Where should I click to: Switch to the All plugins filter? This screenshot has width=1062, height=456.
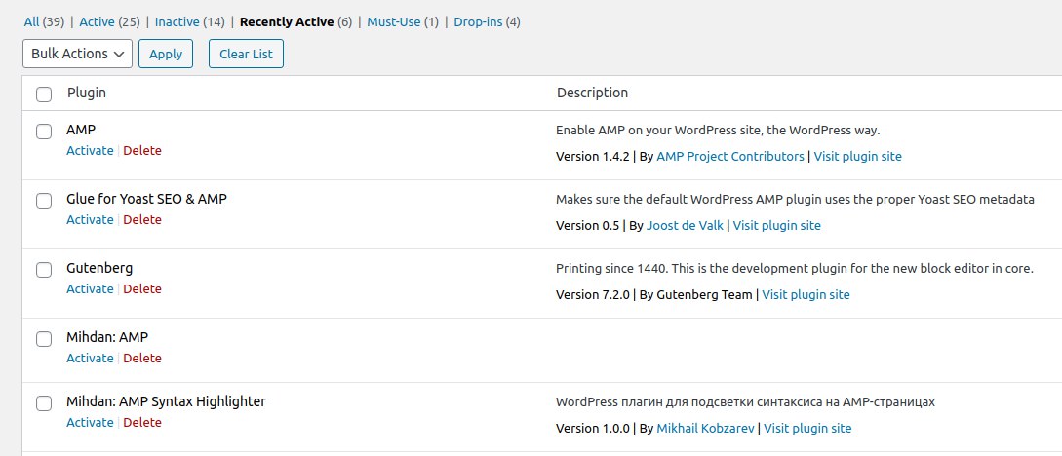click(32, 22)
